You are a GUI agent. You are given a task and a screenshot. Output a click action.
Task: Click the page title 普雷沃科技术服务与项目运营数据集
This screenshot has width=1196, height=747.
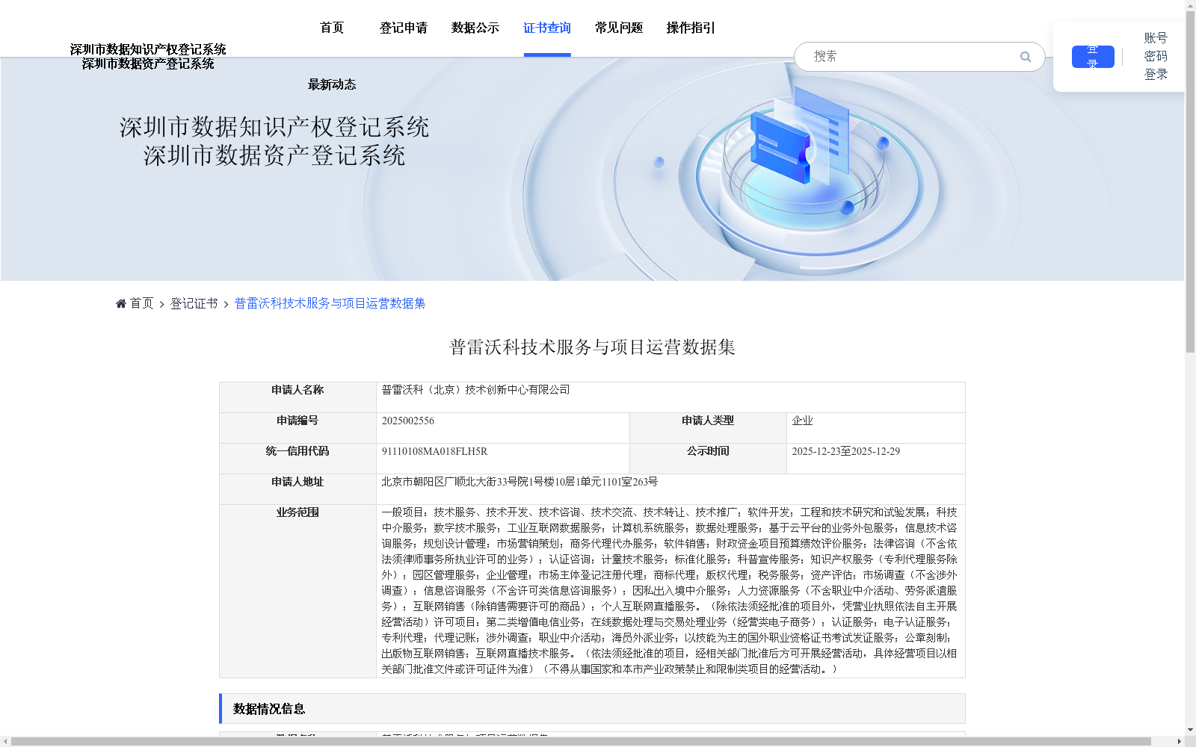click(592, 347)
